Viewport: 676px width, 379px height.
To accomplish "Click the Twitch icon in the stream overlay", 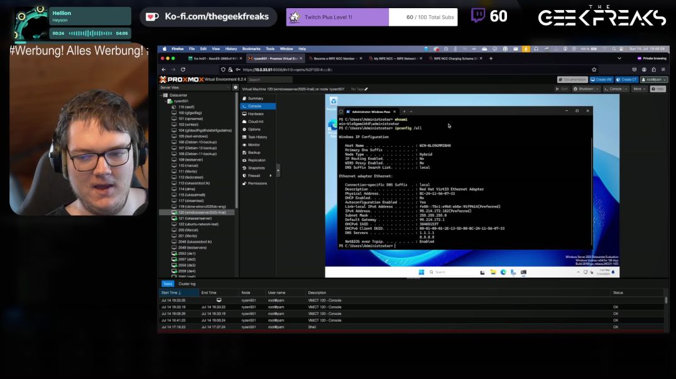I will (x=477, y=16).
